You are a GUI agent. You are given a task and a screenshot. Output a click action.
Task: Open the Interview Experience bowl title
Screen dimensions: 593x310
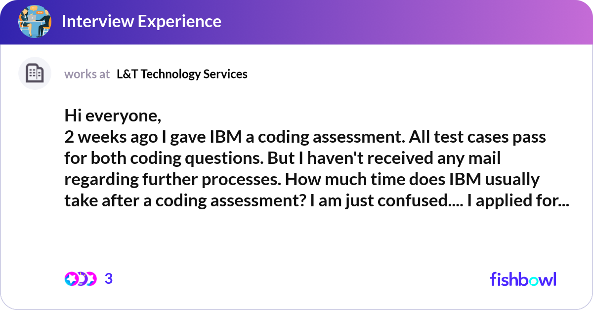[x=141, y=21]
